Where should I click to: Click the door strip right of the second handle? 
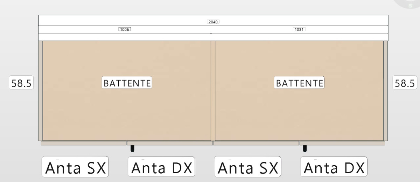[x=342, y=143]
